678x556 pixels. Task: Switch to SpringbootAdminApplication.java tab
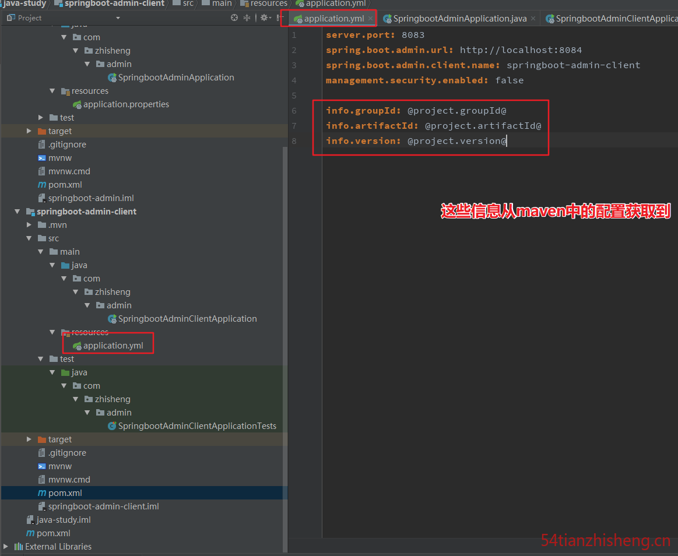[459, 19]
